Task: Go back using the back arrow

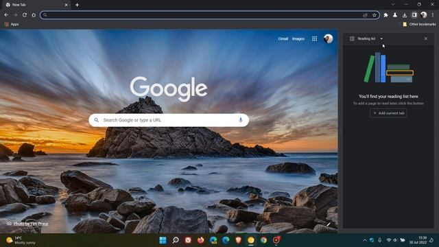Action: (6, 15)
